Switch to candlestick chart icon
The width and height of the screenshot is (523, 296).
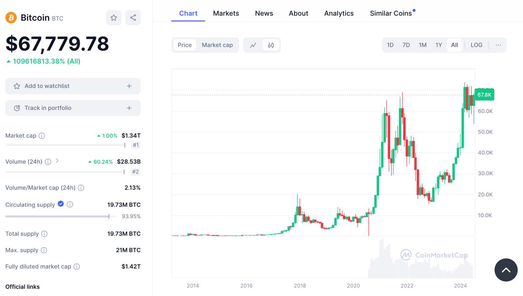pos(271,45)
